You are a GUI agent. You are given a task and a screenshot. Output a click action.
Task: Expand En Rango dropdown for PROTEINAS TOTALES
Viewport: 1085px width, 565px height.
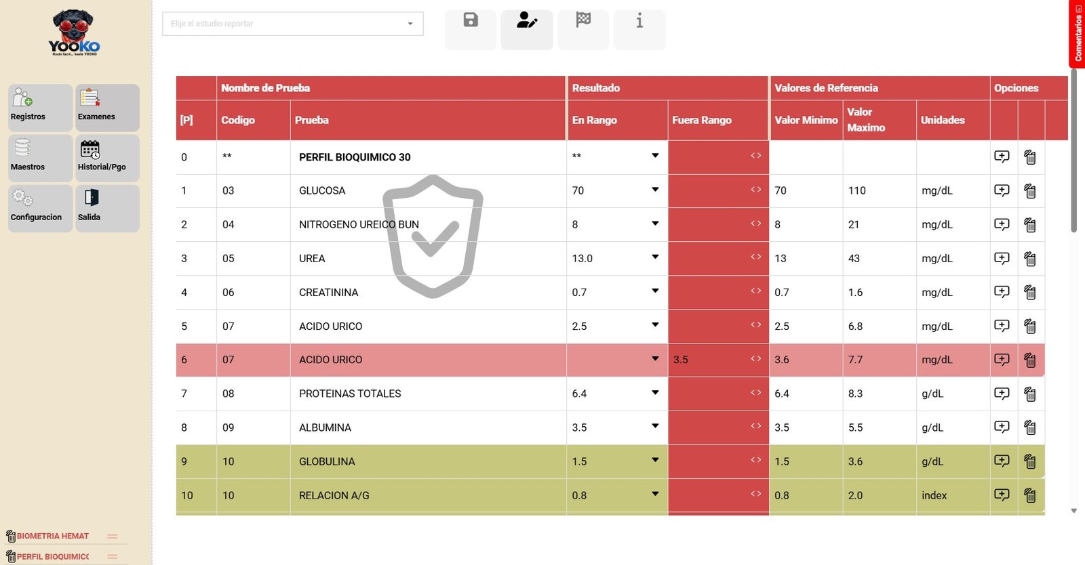pyautogui.click(x=655, y=393)
